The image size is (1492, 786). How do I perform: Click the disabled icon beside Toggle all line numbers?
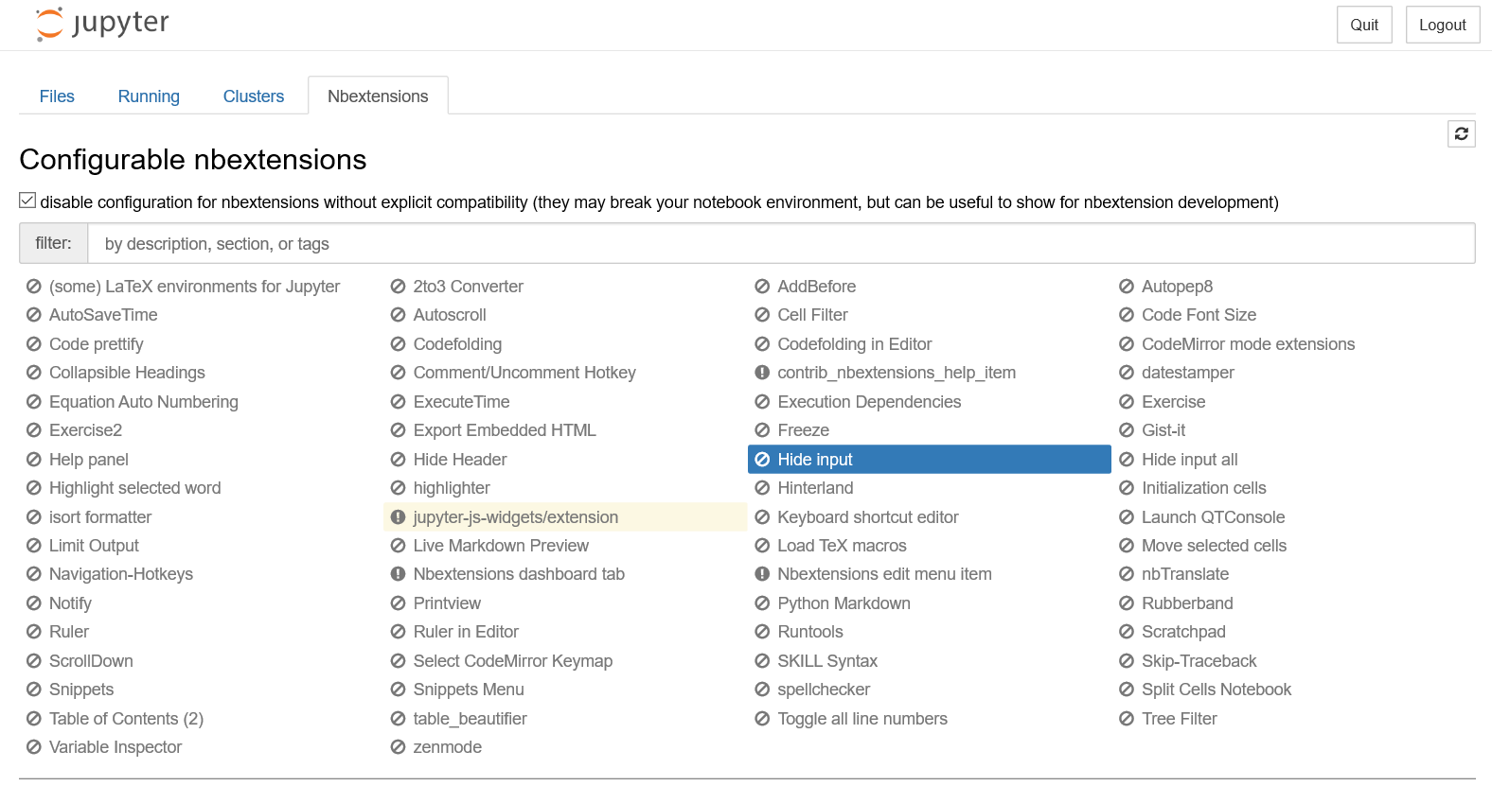click(762, 719)
